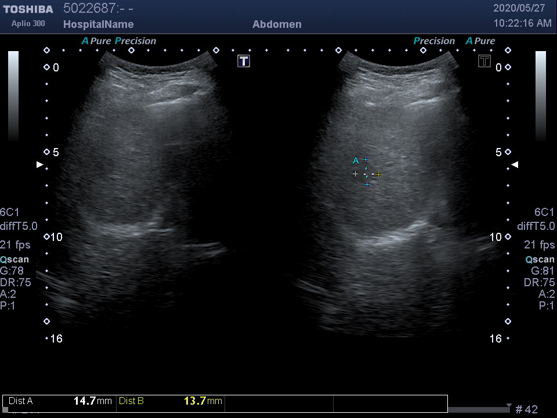Click the left grayscale bar
This screenshot has width=557, height=418.
pyautogui.click(x=13, y=96)
